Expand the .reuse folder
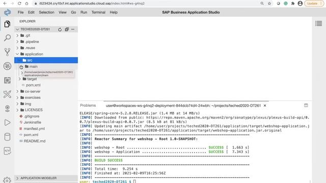The height and width of the screenshot is (183, 326). click(x=46, y=48)
